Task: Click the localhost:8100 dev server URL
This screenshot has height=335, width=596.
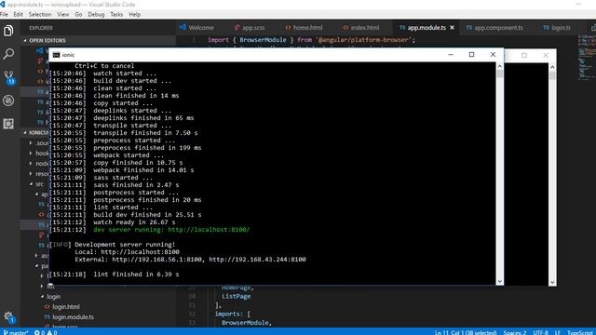Action: pyautogui.click(x=209, y=230)
